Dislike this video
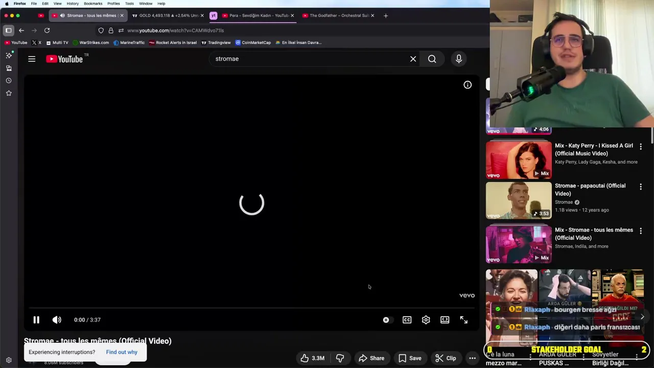 340,358
